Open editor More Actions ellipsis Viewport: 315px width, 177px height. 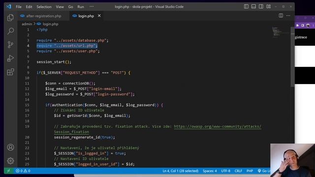click(288, 16)
